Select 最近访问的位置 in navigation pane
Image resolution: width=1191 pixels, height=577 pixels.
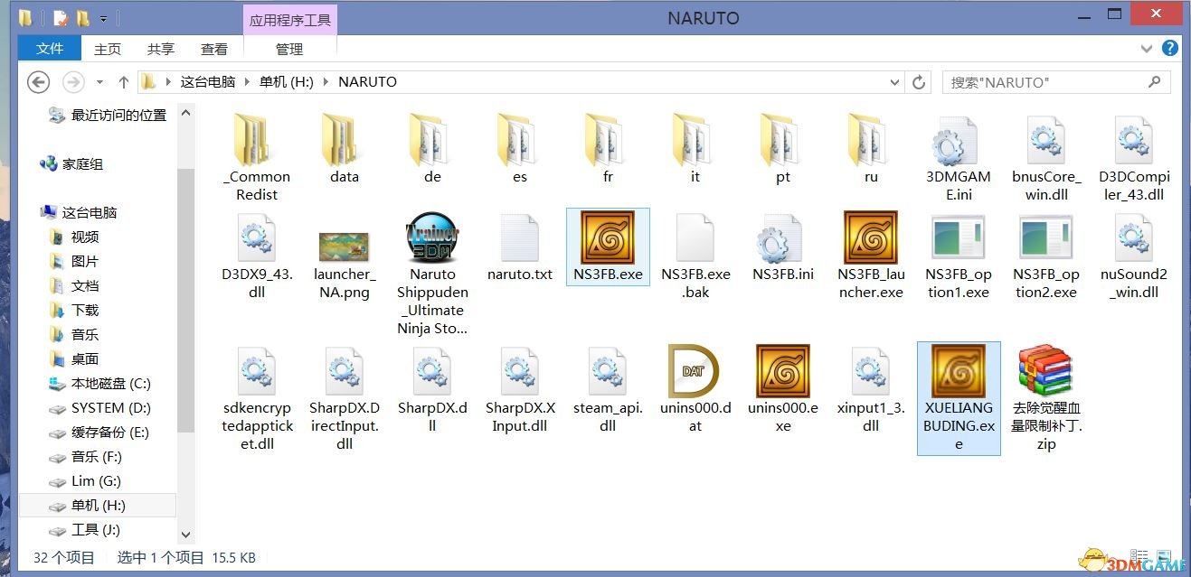107,116
